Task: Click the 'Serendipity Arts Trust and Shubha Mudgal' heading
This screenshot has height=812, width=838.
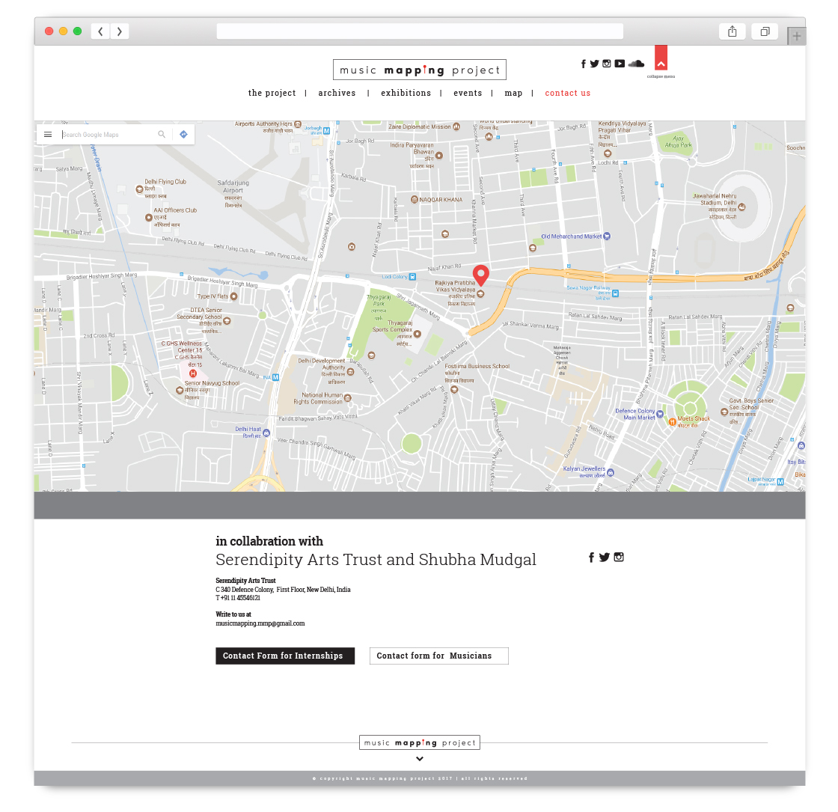Action: [x=376, y=560]
